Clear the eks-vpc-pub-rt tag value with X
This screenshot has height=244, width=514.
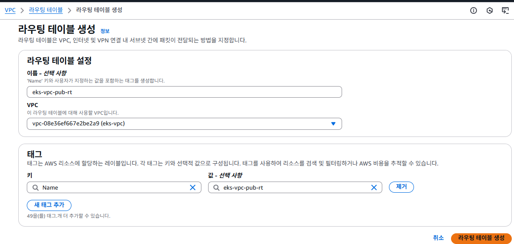coord(374,187)
